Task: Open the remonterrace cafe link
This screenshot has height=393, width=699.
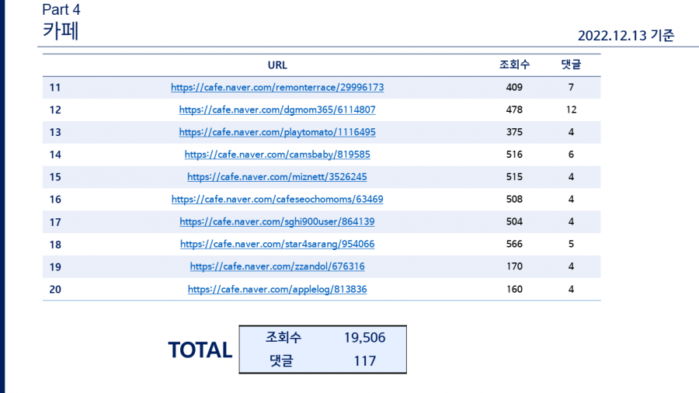Action: tap(277, 88)
